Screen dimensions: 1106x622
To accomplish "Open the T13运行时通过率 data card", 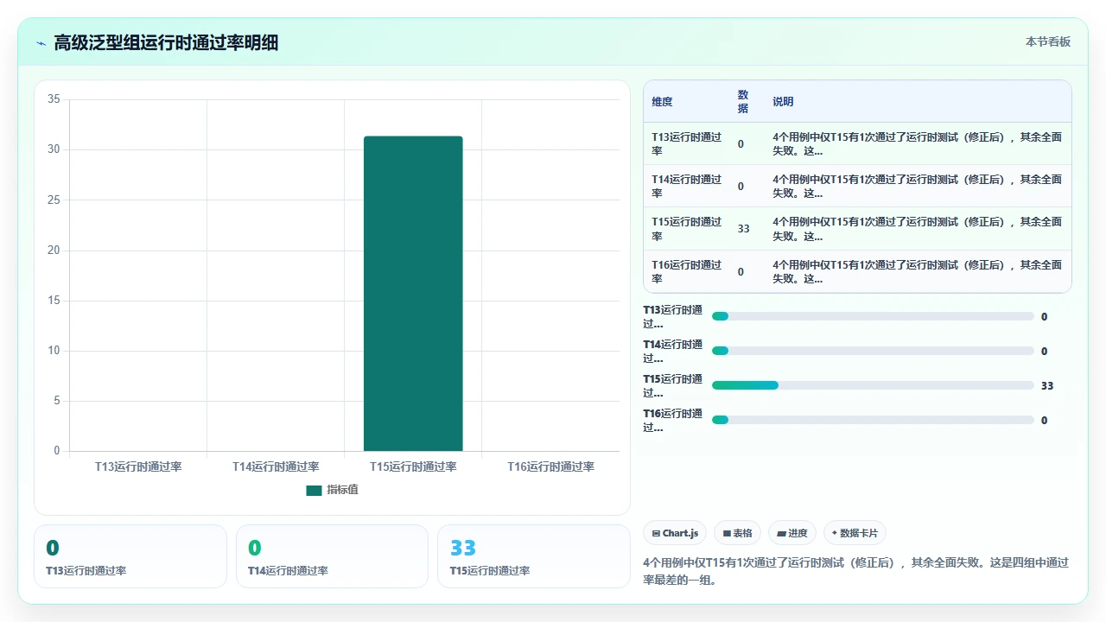I will pyautogui.click(x=130, y=556).
